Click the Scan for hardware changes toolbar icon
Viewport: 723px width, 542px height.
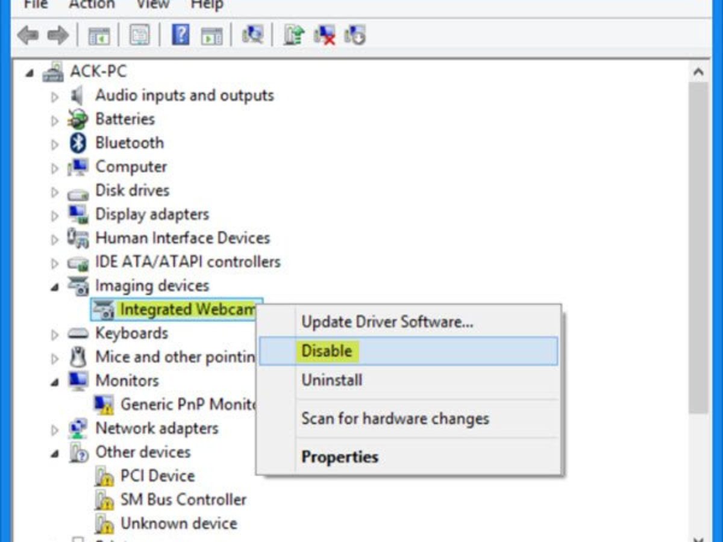(252, 35)
